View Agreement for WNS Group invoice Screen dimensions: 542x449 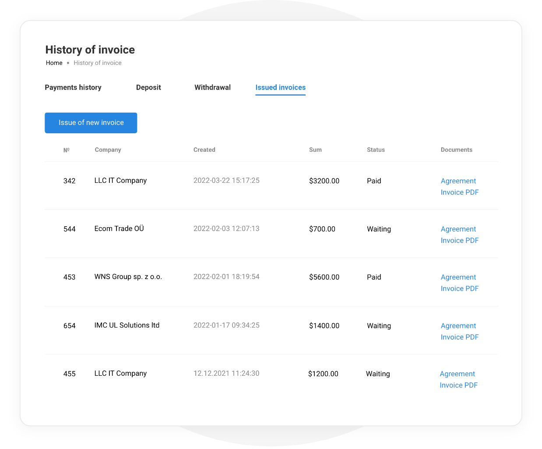[x=458, y=277]
